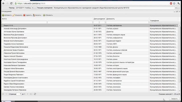Screen dimensions: 182x102
Task: Click the grid scrollbar up arrow
Action: tap(179, 25)
